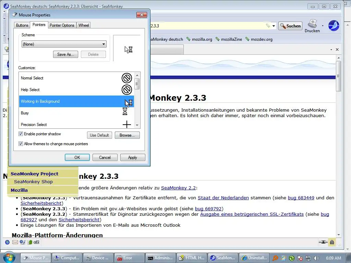The width and height of the screenshot is (351, 263).
Task: Click OK in Mouse Properties
Action: pos(77,158)
